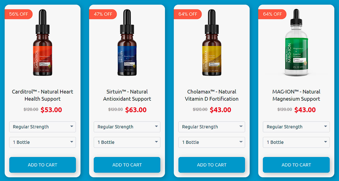Click the 64% OFF badge on MAG-ION
This screenshot has width=339, height=181.
[x=272, y=14]
